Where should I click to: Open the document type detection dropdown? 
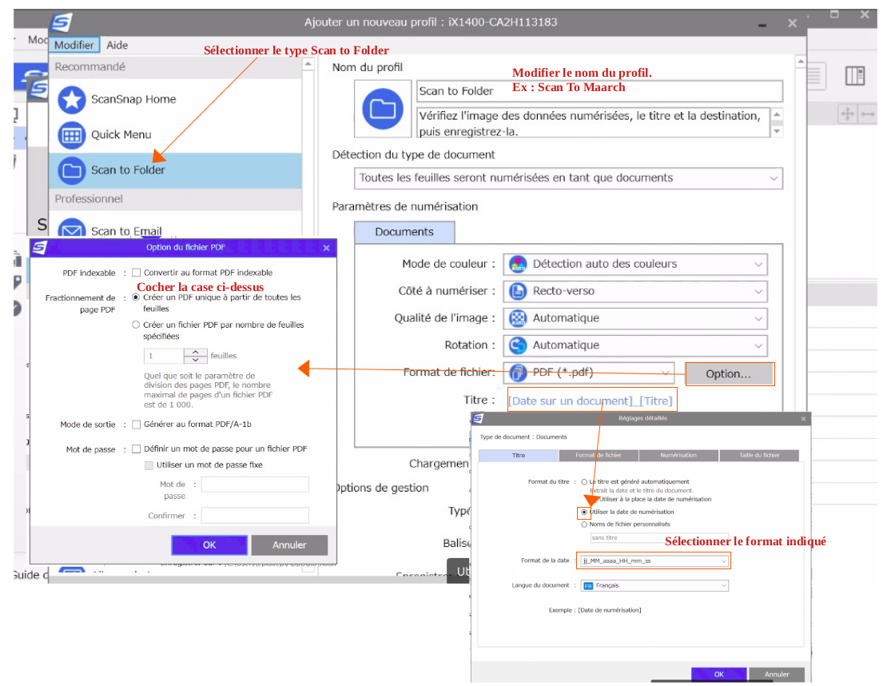tap(568, 178)
